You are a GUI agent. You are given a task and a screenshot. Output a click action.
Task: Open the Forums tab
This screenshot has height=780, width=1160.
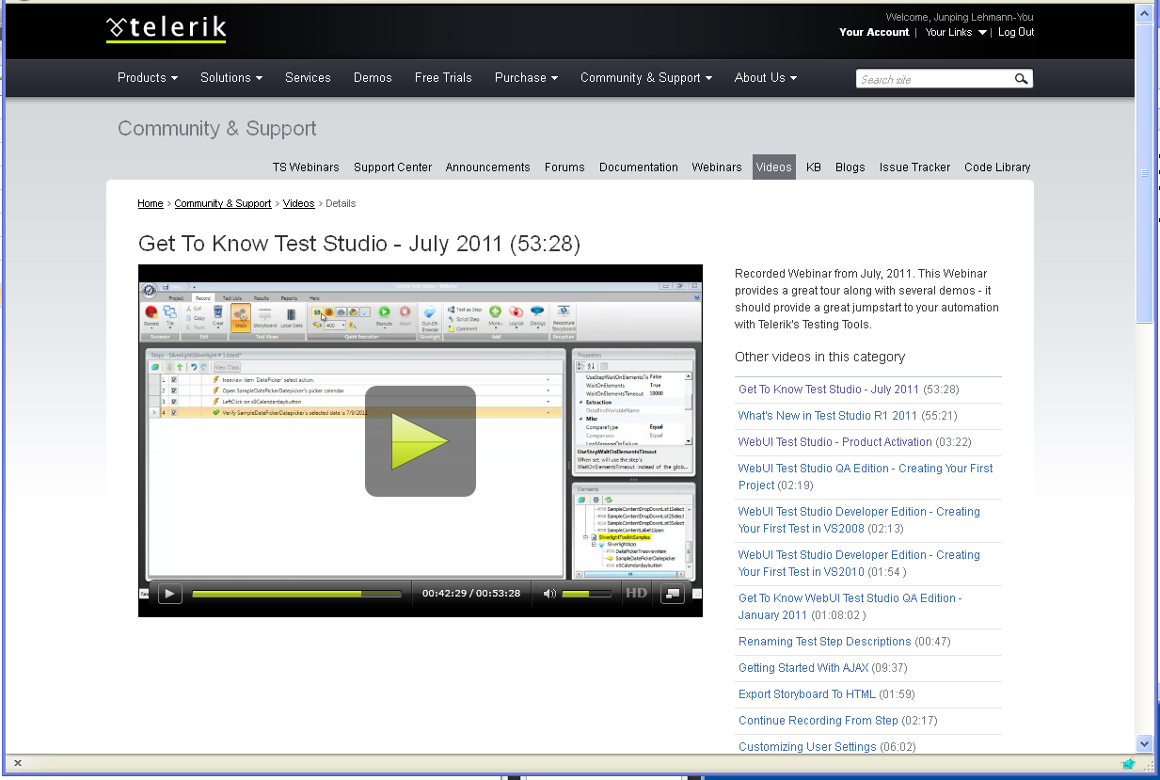point(564,167)
